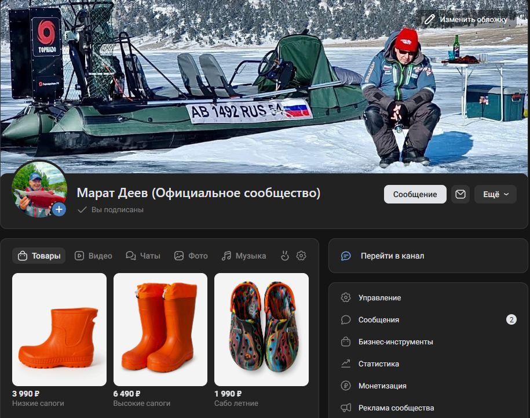The height and width of the screenshot is (418, 530).
Task: Switch to the Видео tab
Action: [x=93, y=256]
